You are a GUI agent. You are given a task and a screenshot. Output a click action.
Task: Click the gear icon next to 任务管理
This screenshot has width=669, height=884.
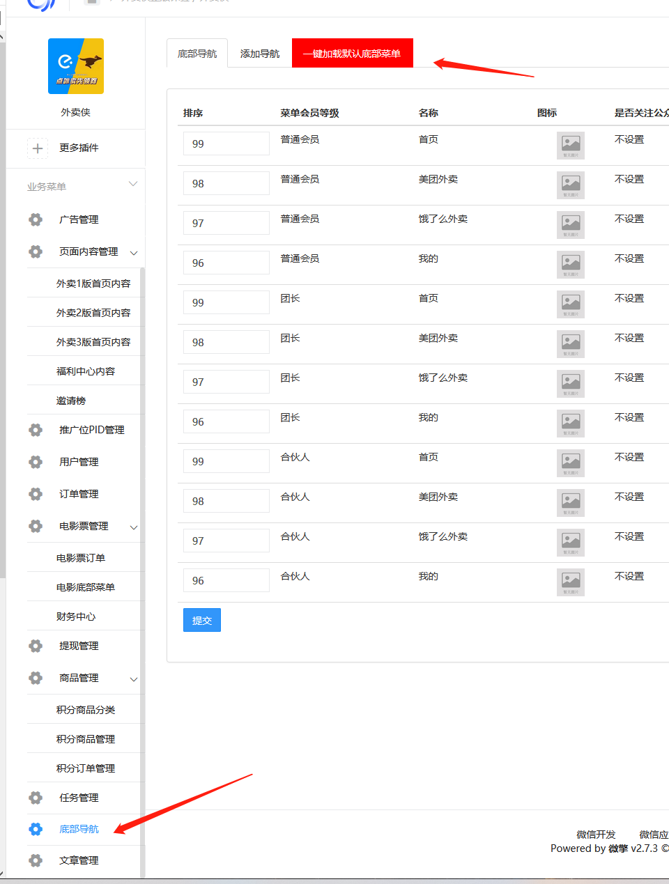pyautogui.click(x=36, y=798)
